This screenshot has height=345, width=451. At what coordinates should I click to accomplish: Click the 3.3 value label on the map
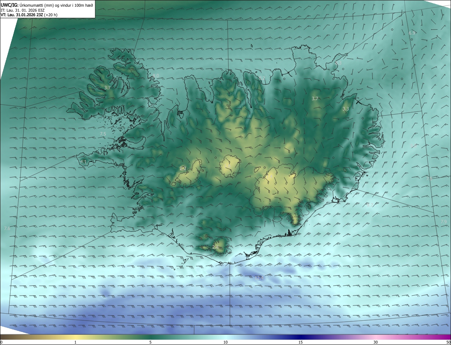tap(346, 109)
